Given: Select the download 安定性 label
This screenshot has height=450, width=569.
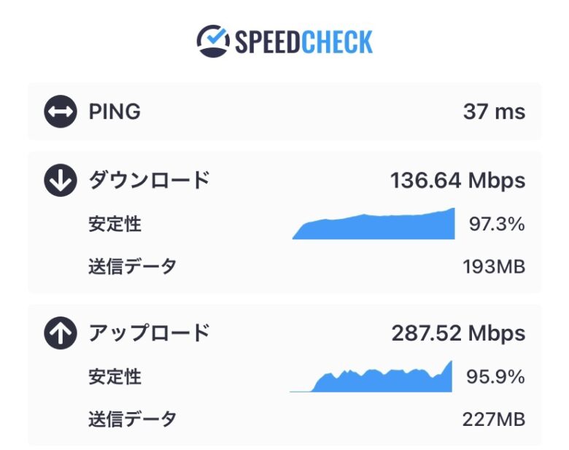Looking at the screenshot, I should (115, 224).
